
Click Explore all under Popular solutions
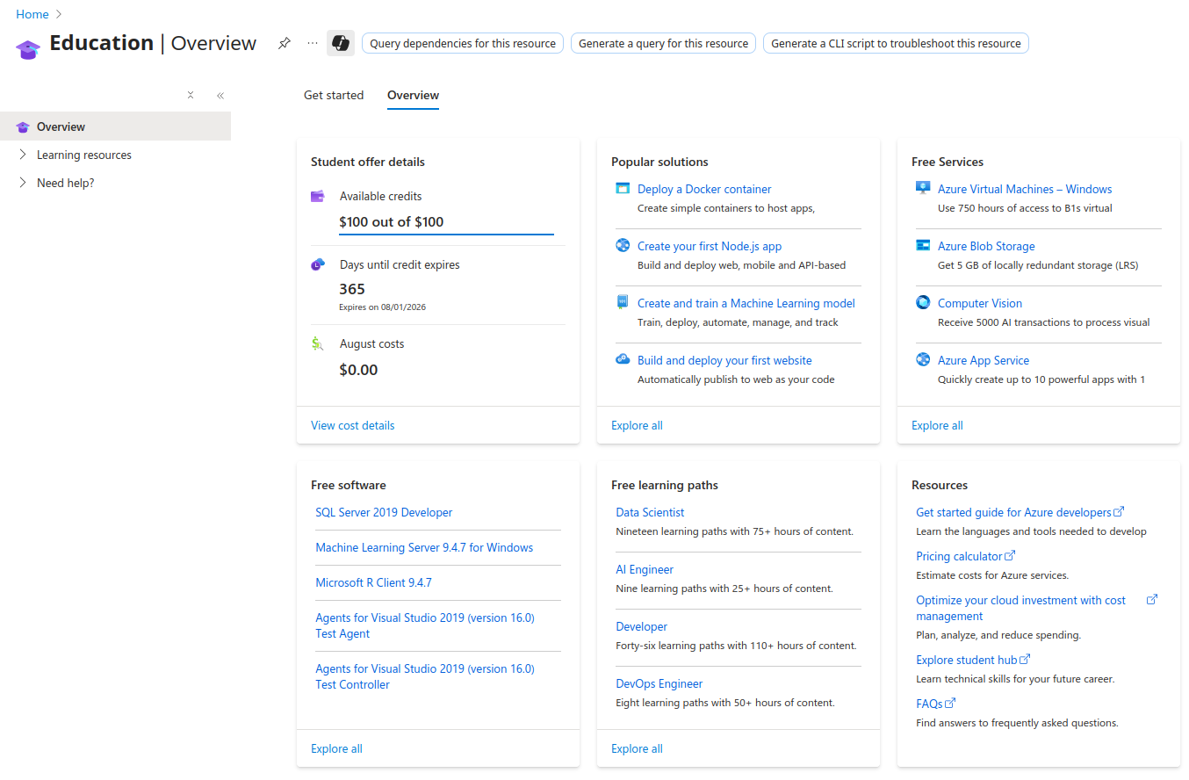point(637,425)
